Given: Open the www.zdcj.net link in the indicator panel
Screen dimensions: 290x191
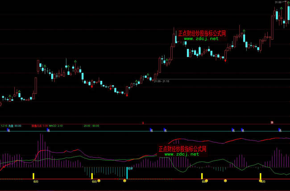Looking at the screenshot, I should pyautogui.click(x=182, y=154).
